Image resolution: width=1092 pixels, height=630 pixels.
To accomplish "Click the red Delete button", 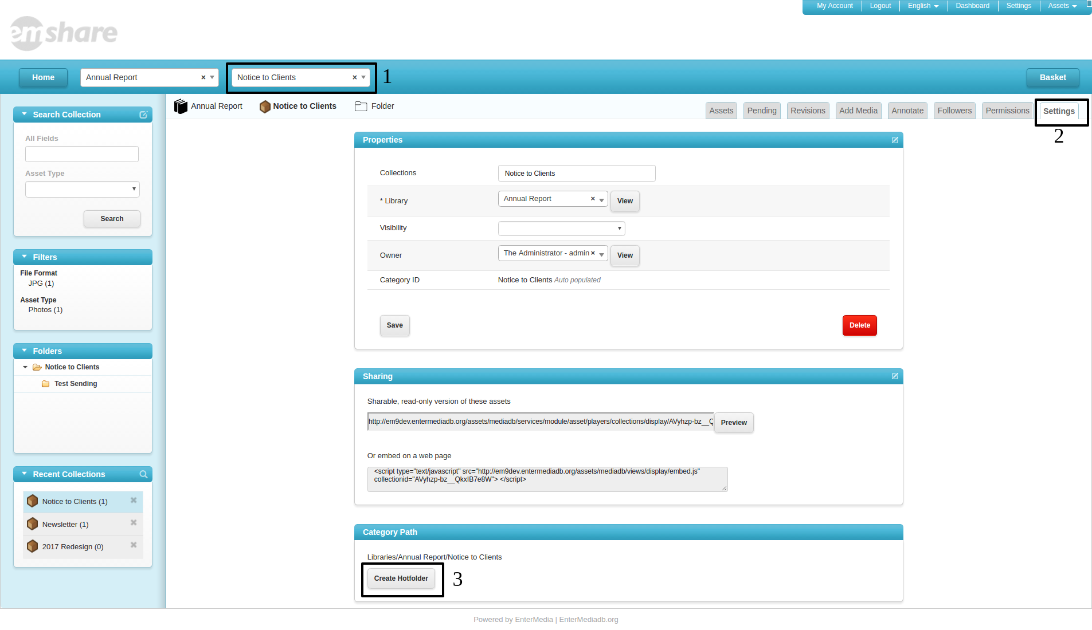I will (x=859, y=325).
